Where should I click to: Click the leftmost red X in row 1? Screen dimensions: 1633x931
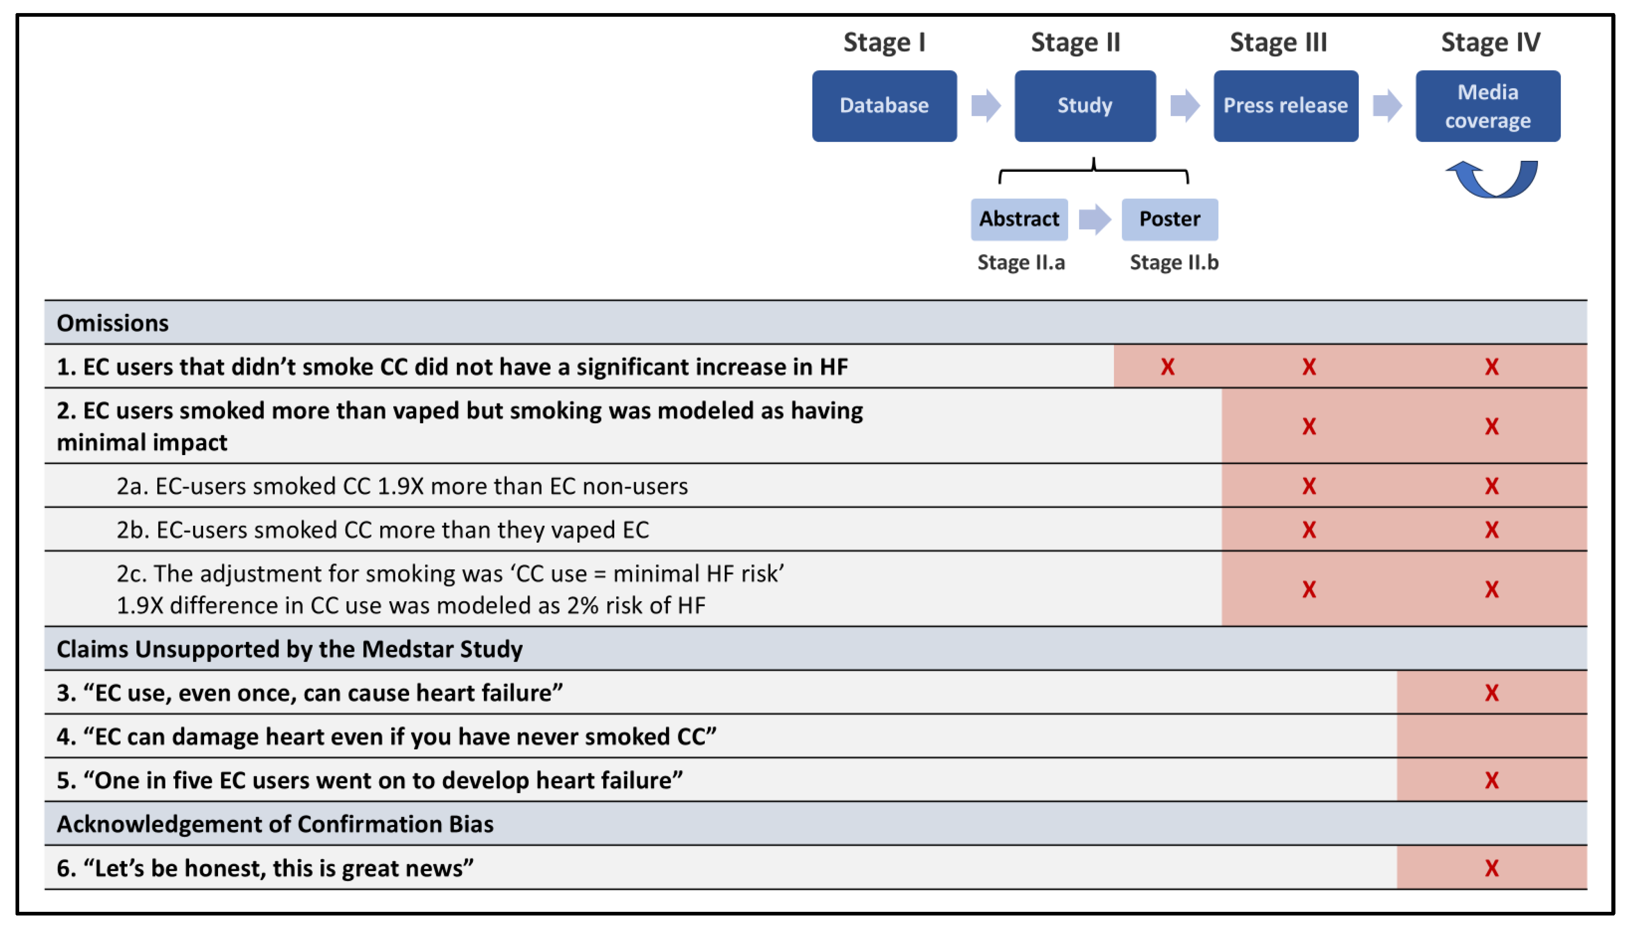[x=1167, y=367]
